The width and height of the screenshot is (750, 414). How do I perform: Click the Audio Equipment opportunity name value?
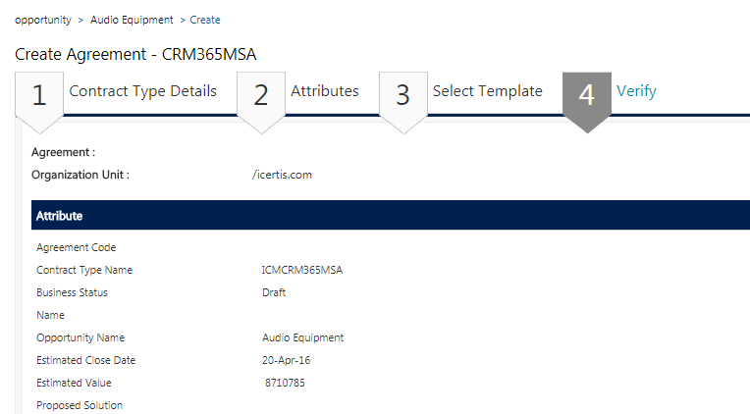pos(296,337)
